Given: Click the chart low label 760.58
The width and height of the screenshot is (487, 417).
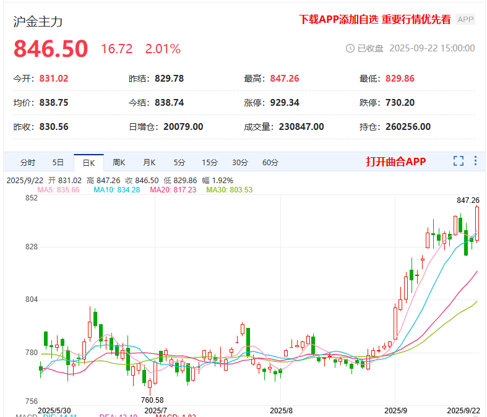Looking at the screenshot, I should click(152, 400).
